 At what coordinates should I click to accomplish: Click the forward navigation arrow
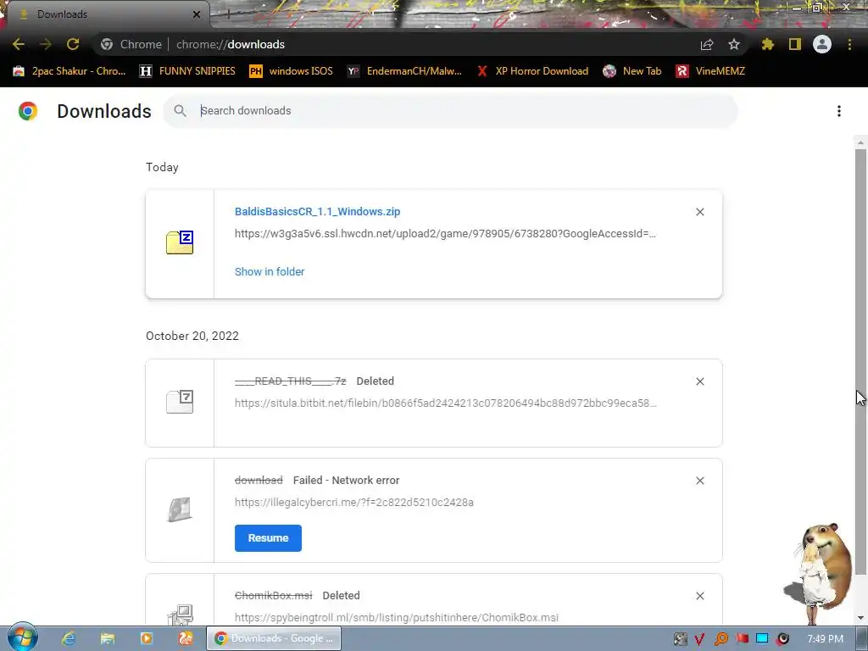(x=46, y=44)
